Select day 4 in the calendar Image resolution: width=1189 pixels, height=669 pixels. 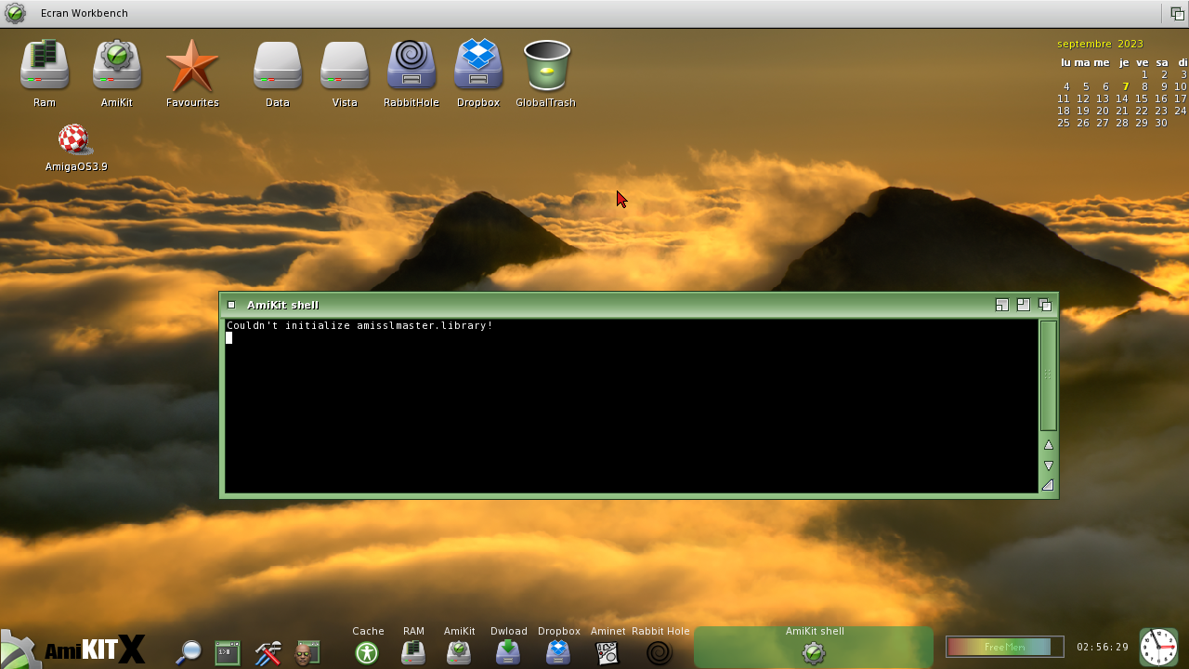pyautogui.click(x=1066, y=86)
